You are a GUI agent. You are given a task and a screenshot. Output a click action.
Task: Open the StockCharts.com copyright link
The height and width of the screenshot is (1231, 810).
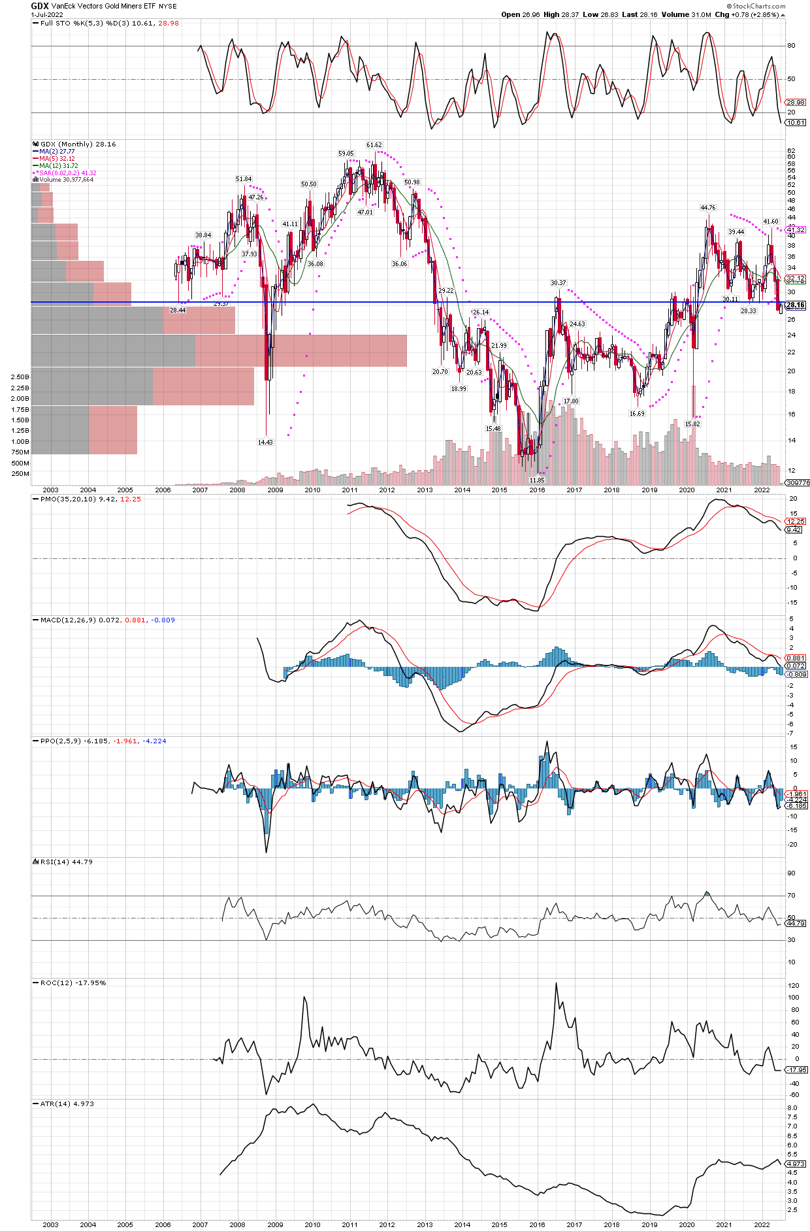pos(756,6)
